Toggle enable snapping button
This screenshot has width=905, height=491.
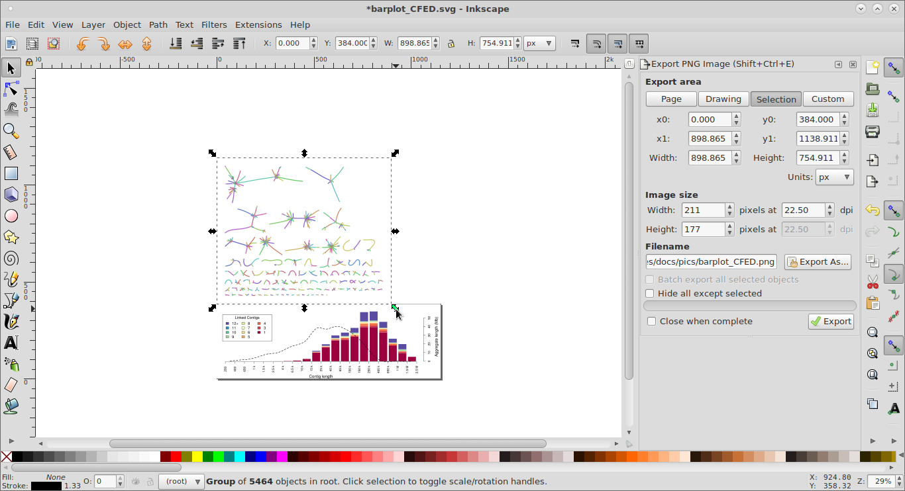click(x=894, y=67)
